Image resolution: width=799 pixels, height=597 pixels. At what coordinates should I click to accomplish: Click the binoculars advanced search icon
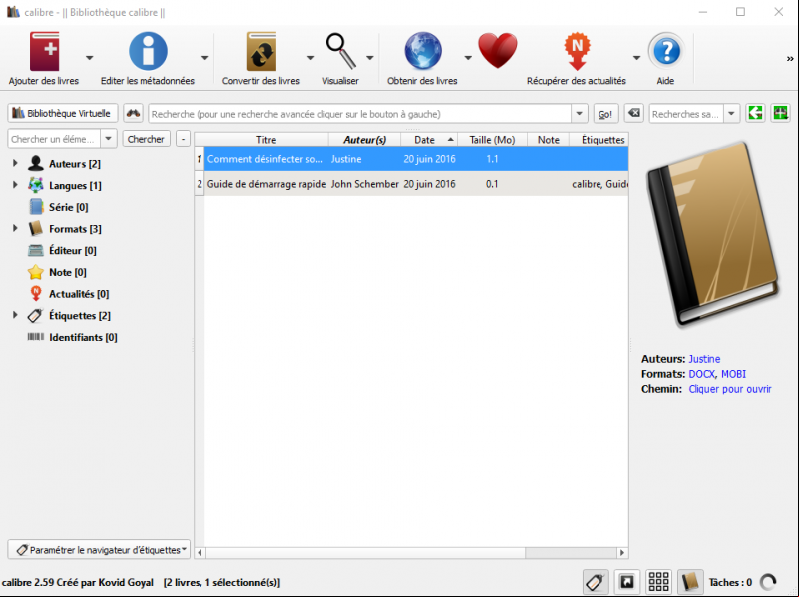[133, 113]
